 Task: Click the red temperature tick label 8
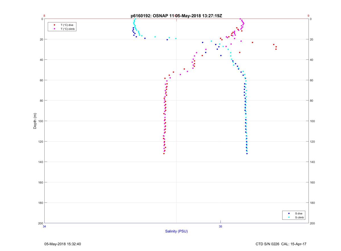[44, 16]
